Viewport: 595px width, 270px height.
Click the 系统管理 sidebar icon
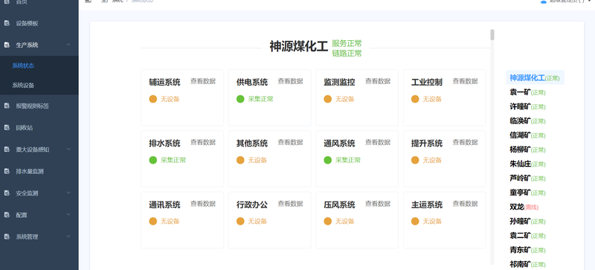7,237
